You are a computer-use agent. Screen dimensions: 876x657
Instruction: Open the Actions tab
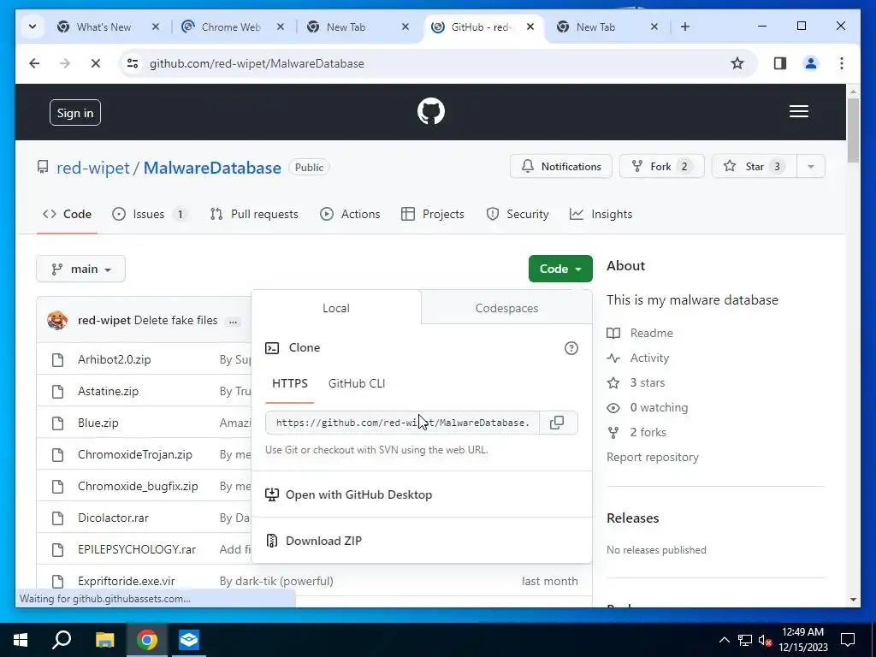[350, 215]
